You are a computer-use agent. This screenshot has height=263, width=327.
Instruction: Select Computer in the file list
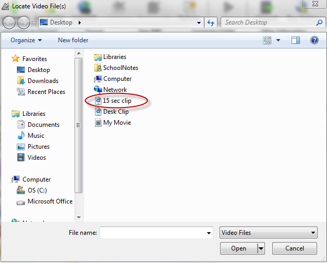coord(117,79)
